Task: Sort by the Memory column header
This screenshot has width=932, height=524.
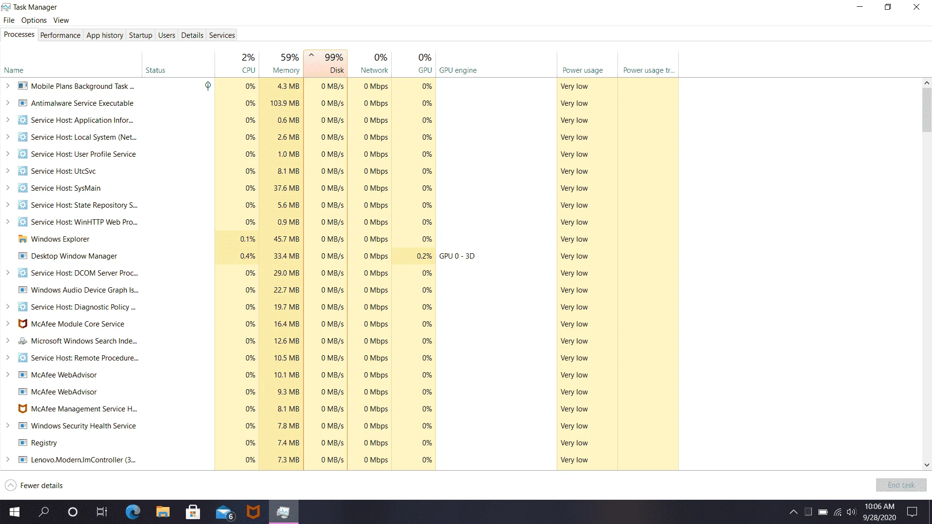Action: 281,64
